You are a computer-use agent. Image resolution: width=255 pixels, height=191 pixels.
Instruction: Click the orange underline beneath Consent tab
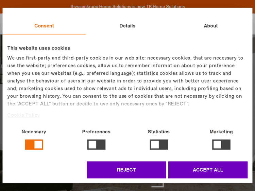click(44, 35)
